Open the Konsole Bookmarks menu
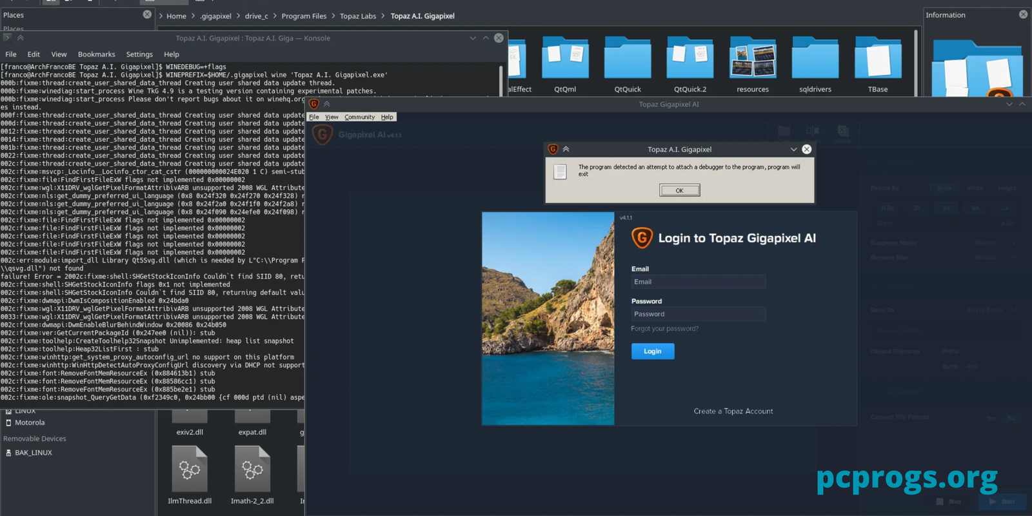Image resolution: width=1032 pixels, height=516 pixels. (x=97, y=54)
